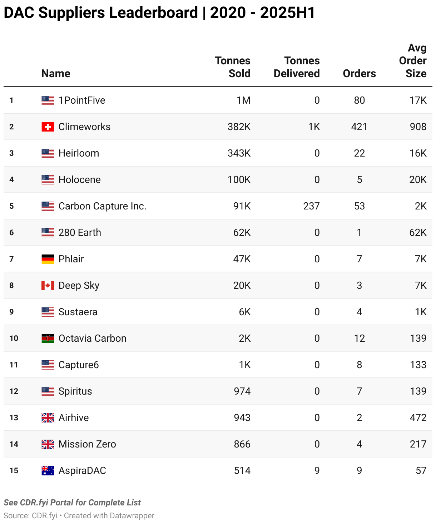This screenshot has height=524, width=436.
Task: Click the UK flag beside Mission Zero
Action: (48, 444)
